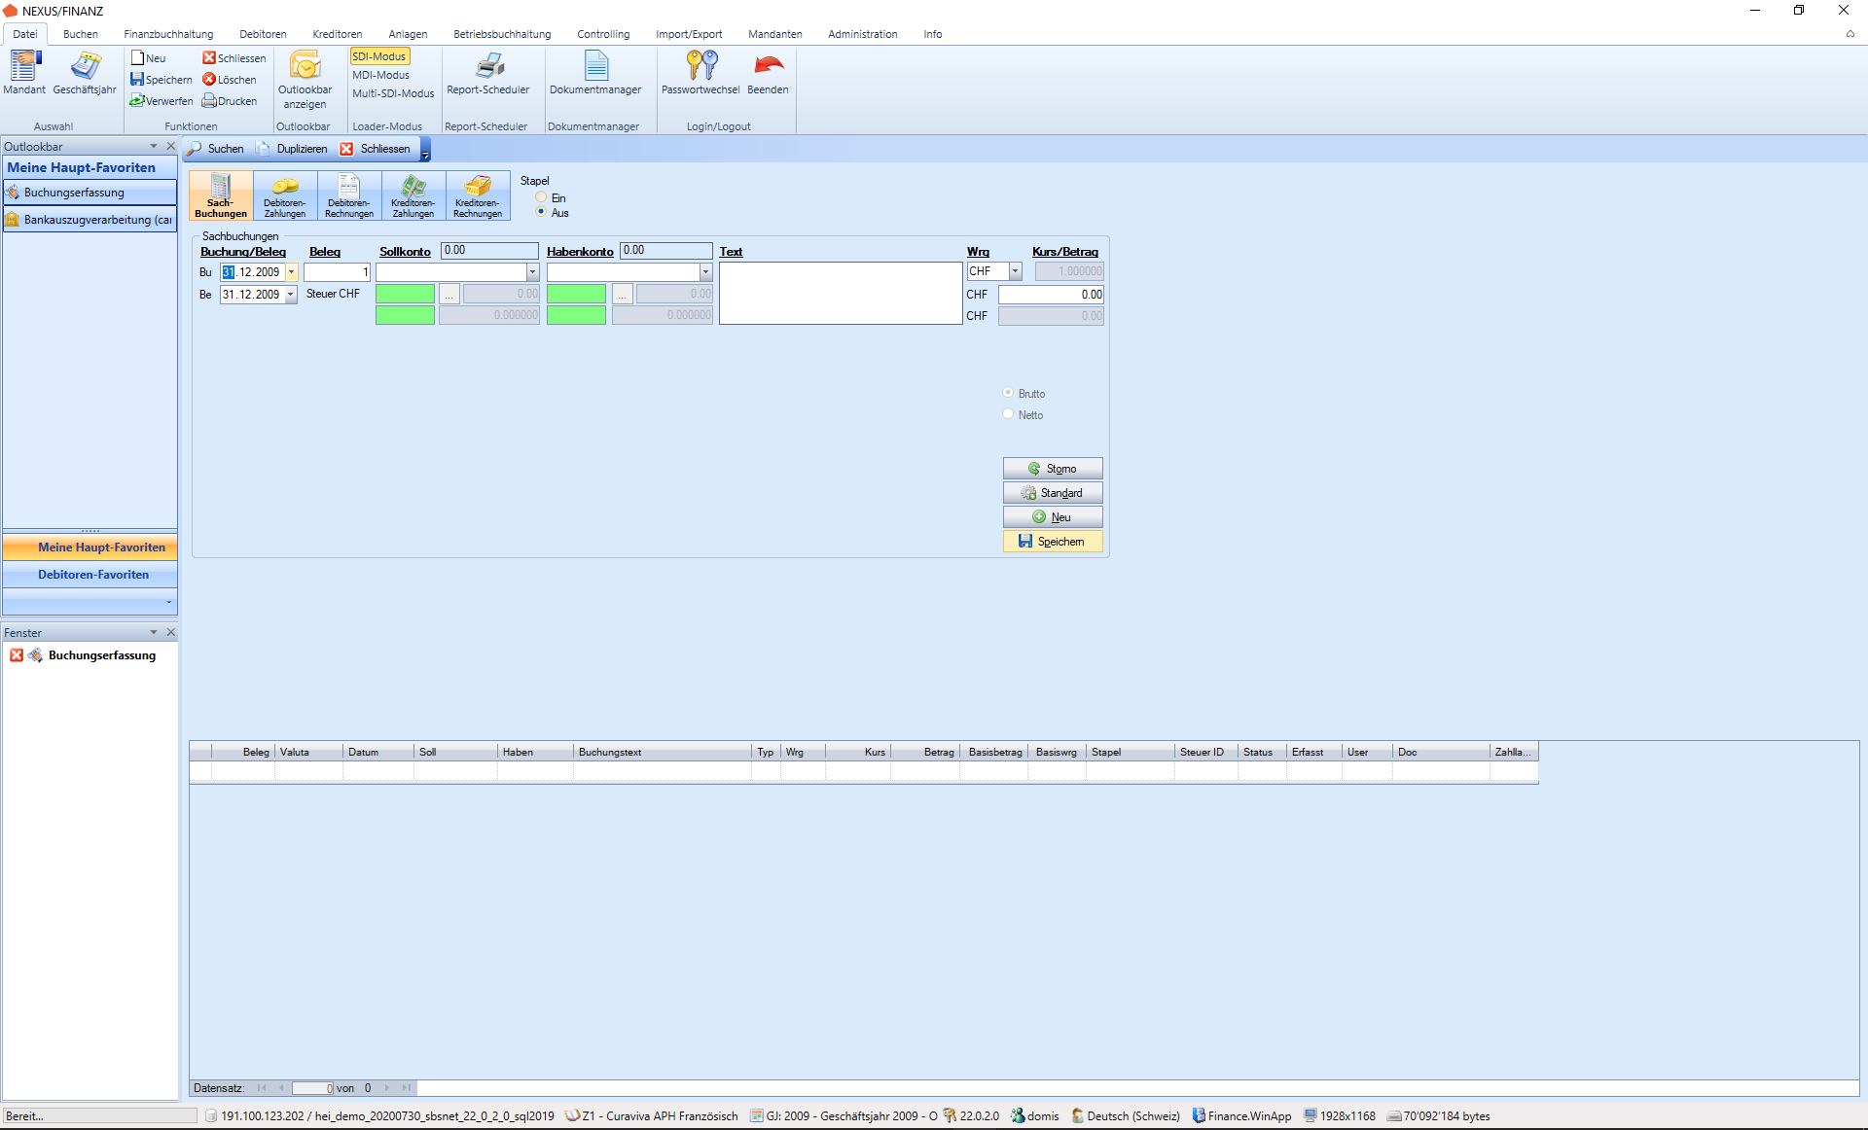Select the Stapel Aus radio button

pos(541,212)
